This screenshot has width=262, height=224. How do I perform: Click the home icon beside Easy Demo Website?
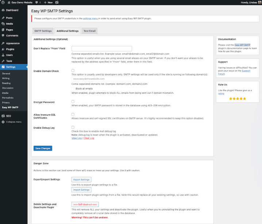9,3
